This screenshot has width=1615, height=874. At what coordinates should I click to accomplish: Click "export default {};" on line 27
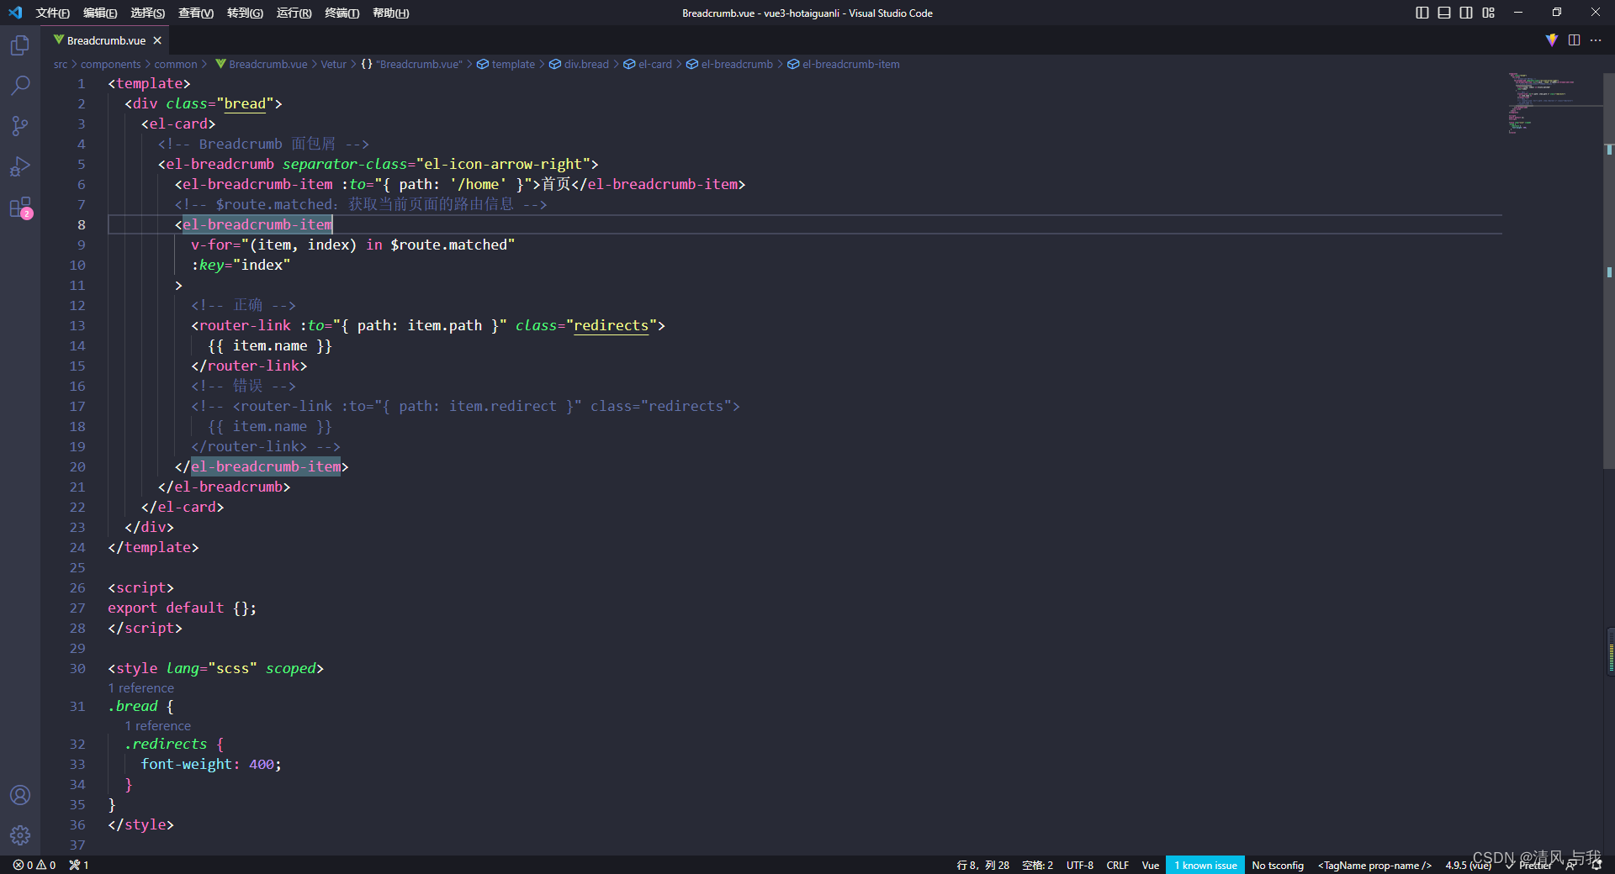tap(182, 608)
